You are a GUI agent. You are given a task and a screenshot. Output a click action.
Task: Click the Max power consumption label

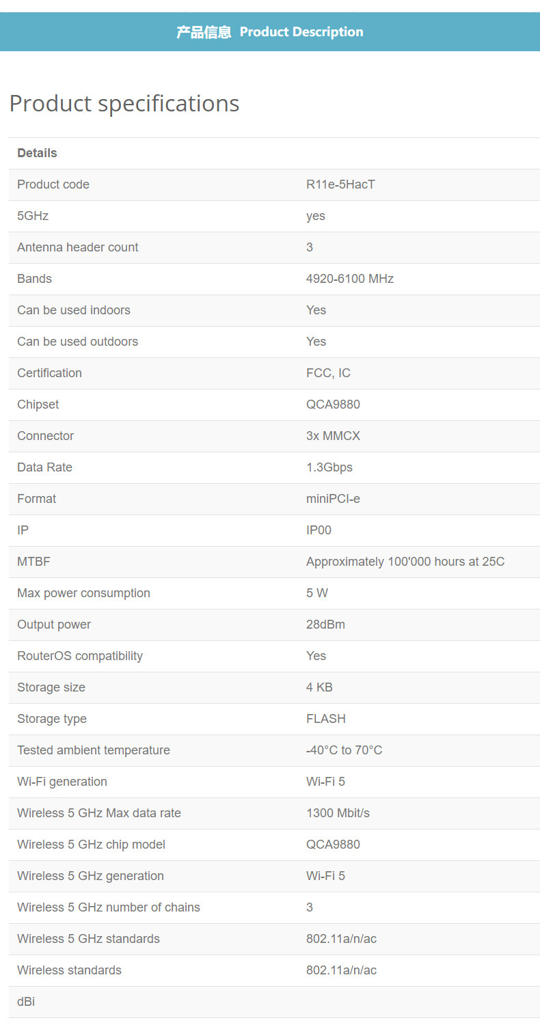tap(83, 593)
